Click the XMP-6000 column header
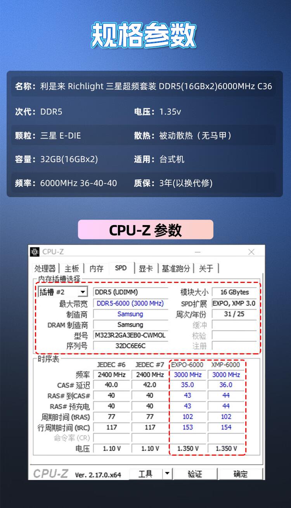This screenshot has width=291, height=508. click(x=226, y=364)
